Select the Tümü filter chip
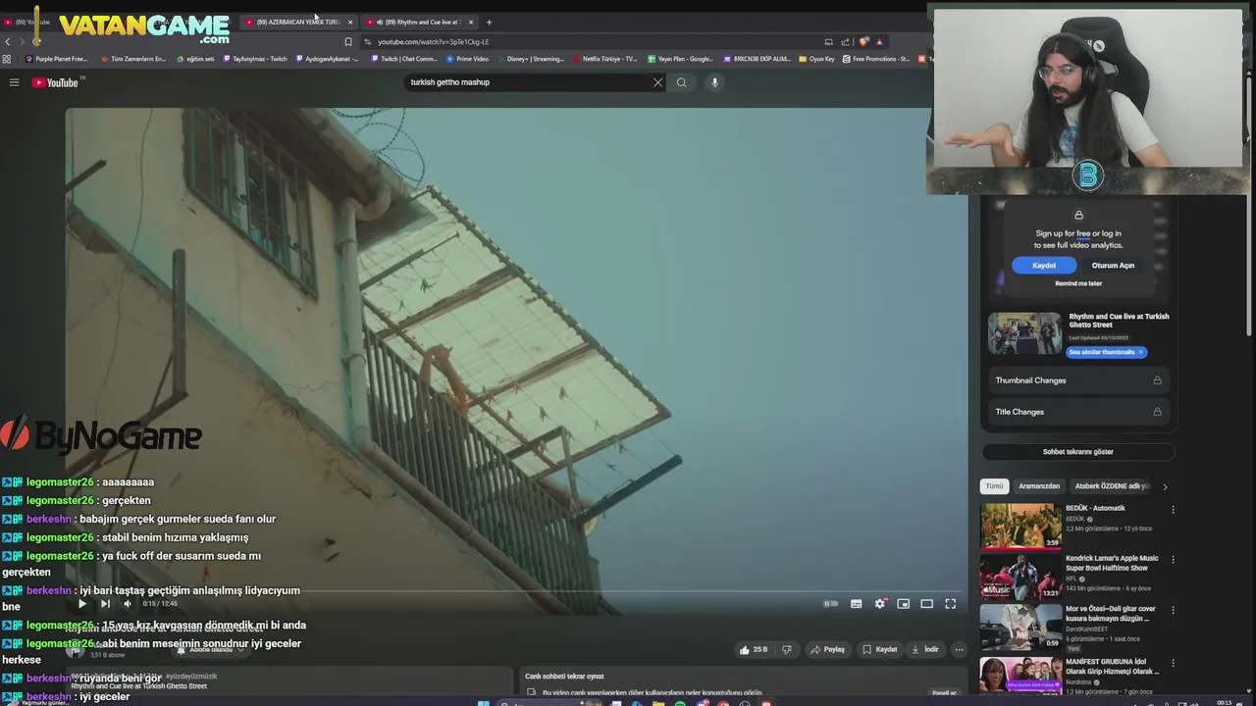The height and width of the screenshot is (706, 1256). (994, 486)
